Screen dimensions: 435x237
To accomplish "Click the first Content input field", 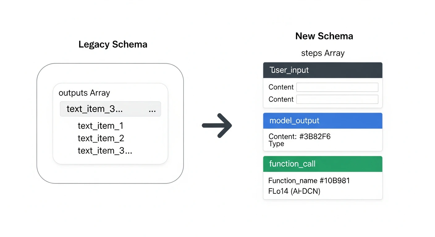I will coord(337,87).
